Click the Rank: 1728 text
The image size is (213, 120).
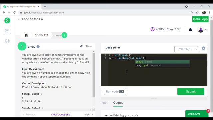(174, 29)
